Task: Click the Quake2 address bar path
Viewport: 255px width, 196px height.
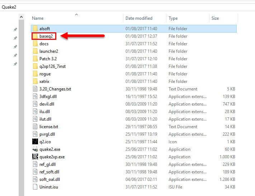Action: coord(9,7)
